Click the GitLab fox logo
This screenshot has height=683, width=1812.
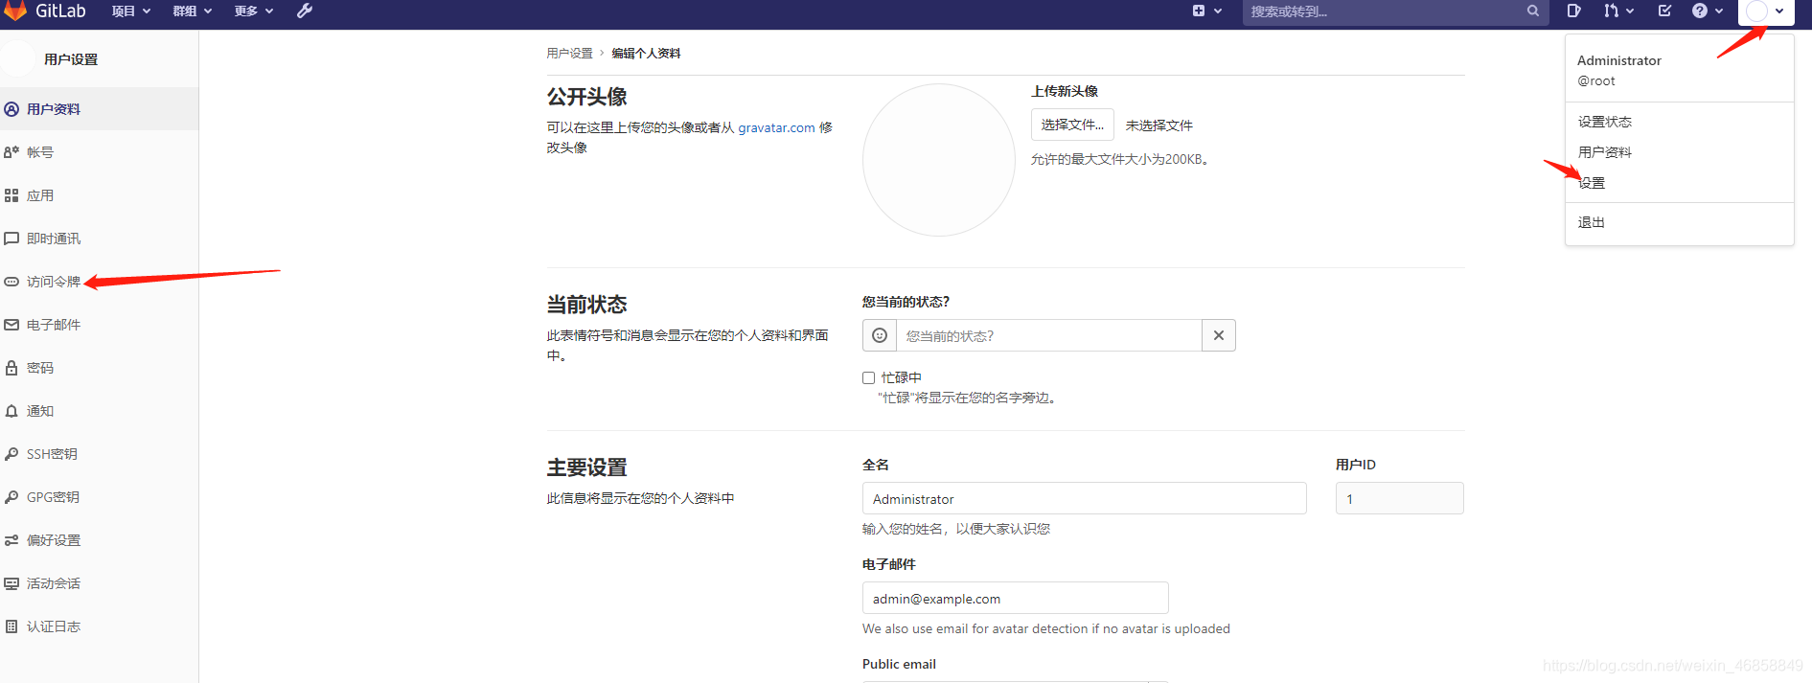click(15, 10)
